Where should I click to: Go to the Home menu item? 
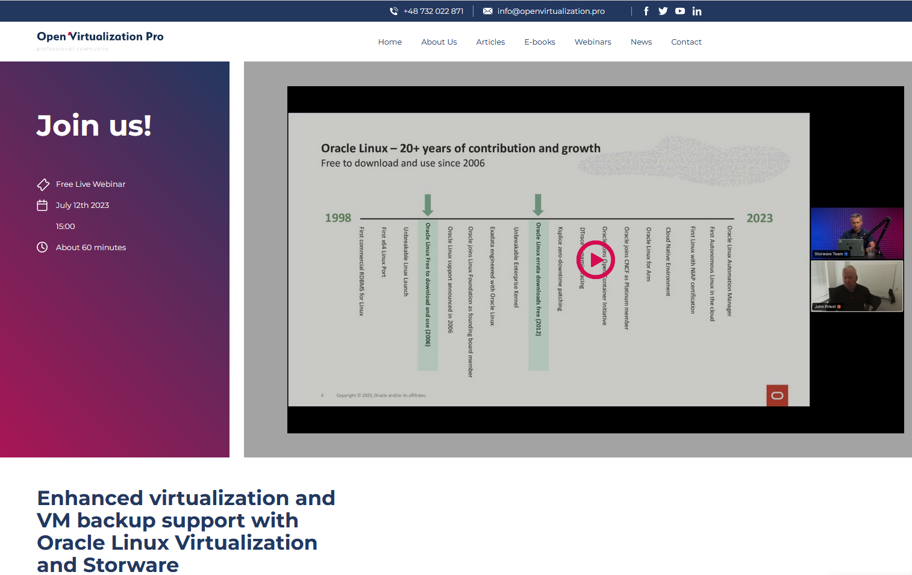390,42
